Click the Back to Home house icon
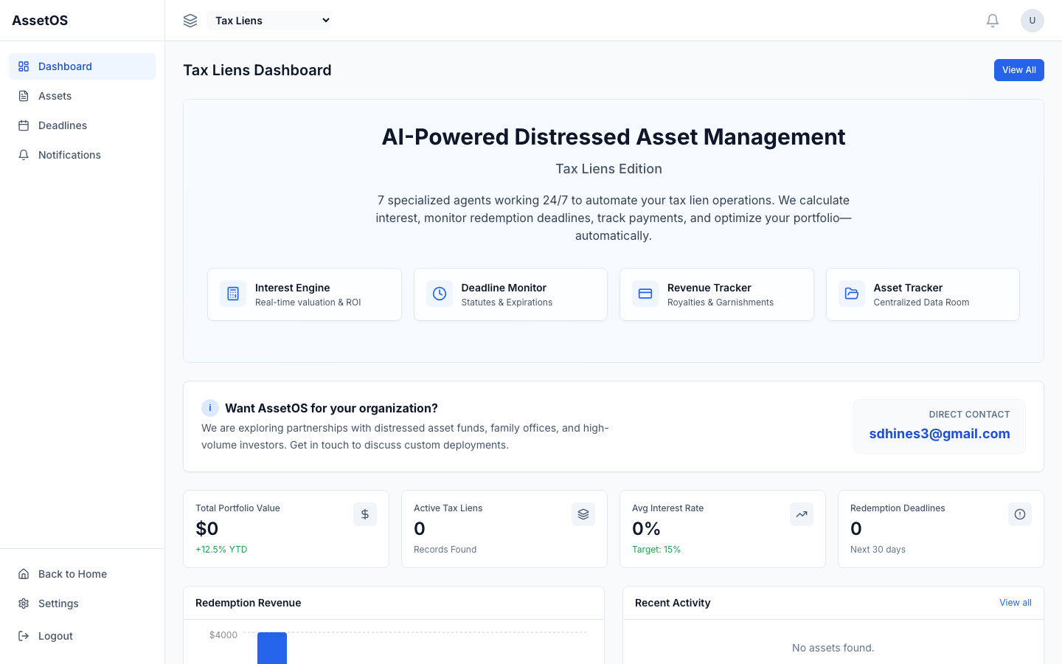The image size is (1062, 664). click(x=24, y=574)
